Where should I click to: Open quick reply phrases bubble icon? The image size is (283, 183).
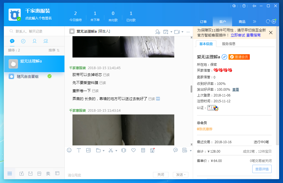pyautogui.click(x=175, y=150)
